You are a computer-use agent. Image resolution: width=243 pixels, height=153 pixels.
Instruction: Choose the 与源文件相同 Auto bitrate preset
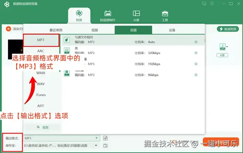coord(133,40)
